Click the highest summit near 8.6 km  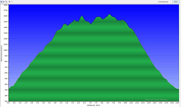pos(109,14)
